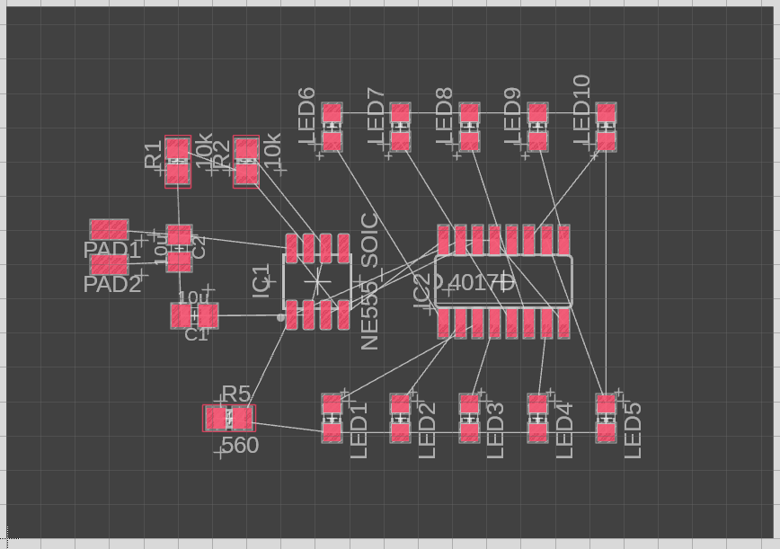
Task: Pick the C1 capacitor footprint
Action: pos(194,315)
